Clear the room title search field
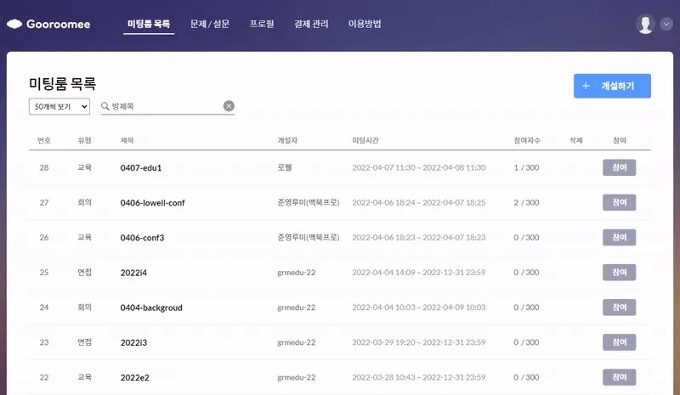 (x=229, y=106)
